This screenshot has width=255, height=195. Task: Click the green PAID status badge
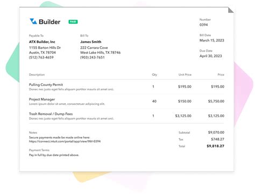[x=73, y=21]
